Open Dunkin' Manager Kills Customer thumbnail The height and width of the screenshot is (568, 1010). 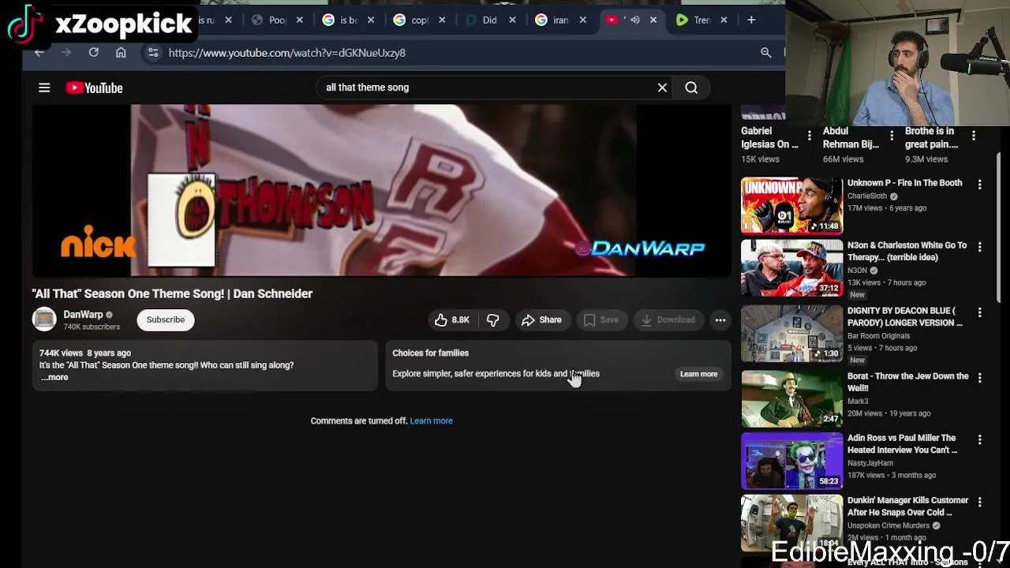tap(791, 523)
